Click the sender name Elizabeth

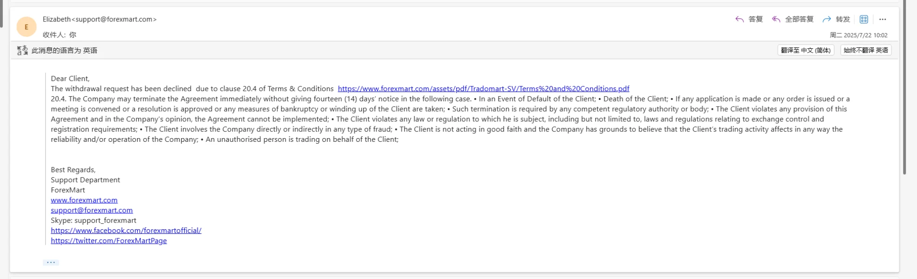(56, 19)
